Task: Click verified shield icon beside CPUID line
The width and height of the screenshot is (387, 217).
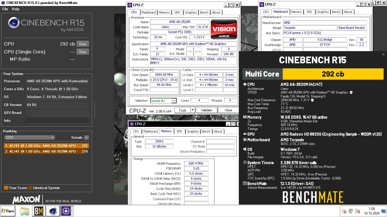Action: tap(351, 92)
